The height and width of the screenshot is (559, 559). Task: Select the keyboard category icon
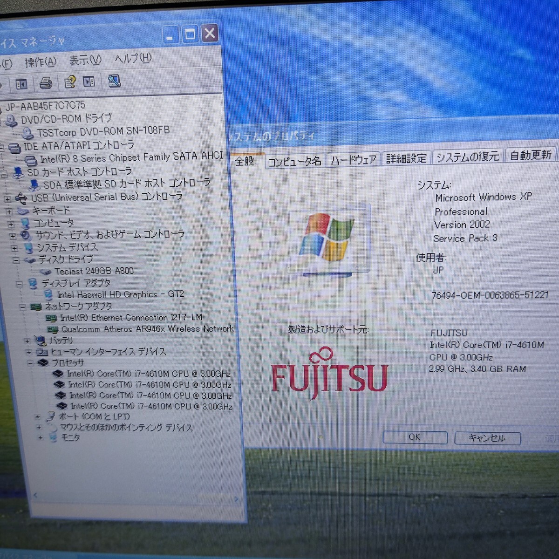(x=23, y=211)
